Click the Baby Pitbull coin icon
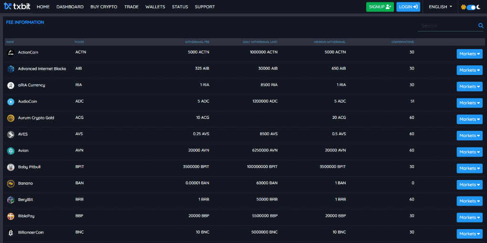The height and width of the screenshot is (243, 487). (11, 168)
